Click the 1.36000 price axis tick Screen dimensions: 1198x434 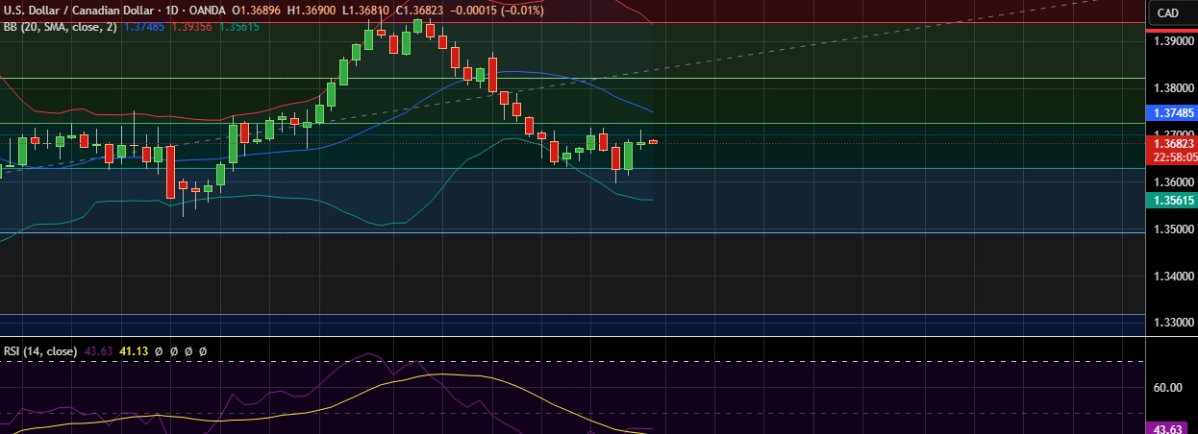pyautogui.click(x=1172, y=182)
